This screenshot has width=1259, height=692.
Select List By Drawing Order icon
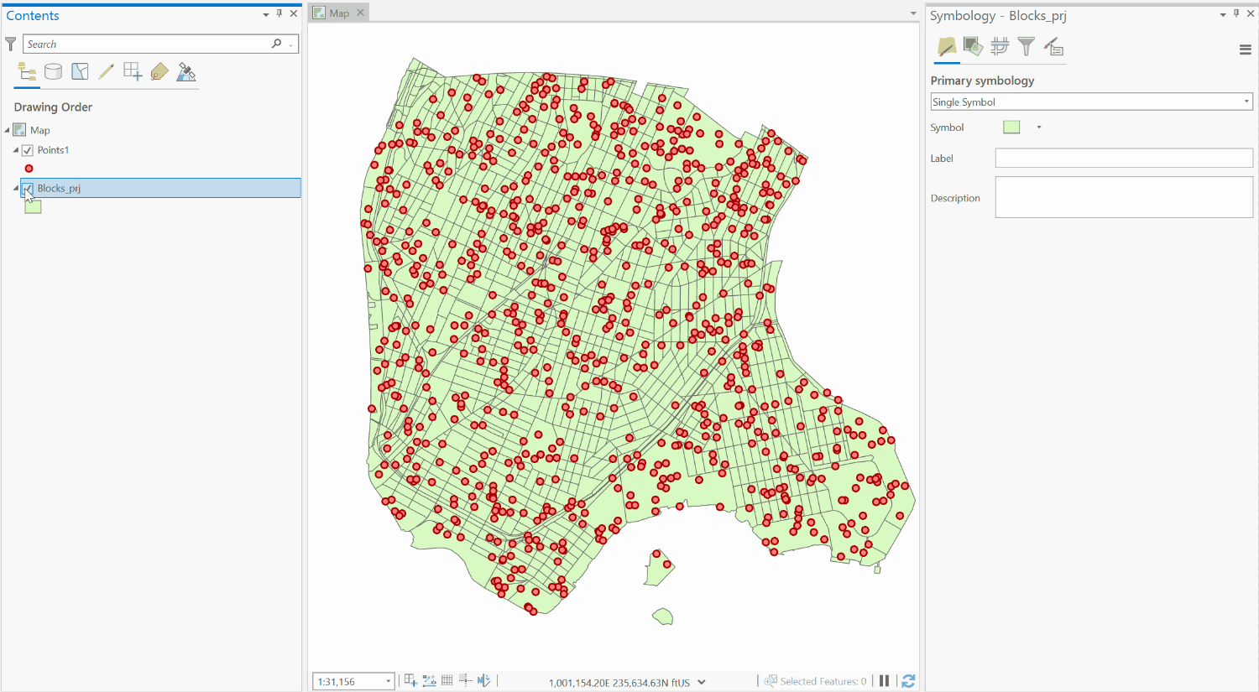coord(27,72)
